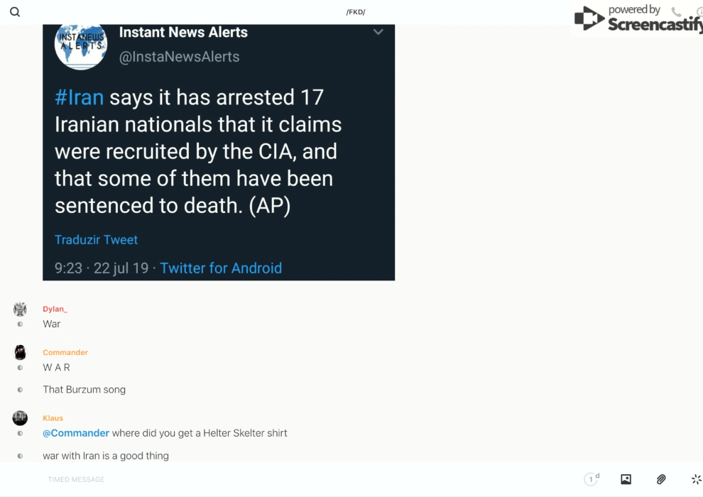The height and width of the screenshot is (497, 703).
Task: Open the image upload icon
Action: click(626, 479)
